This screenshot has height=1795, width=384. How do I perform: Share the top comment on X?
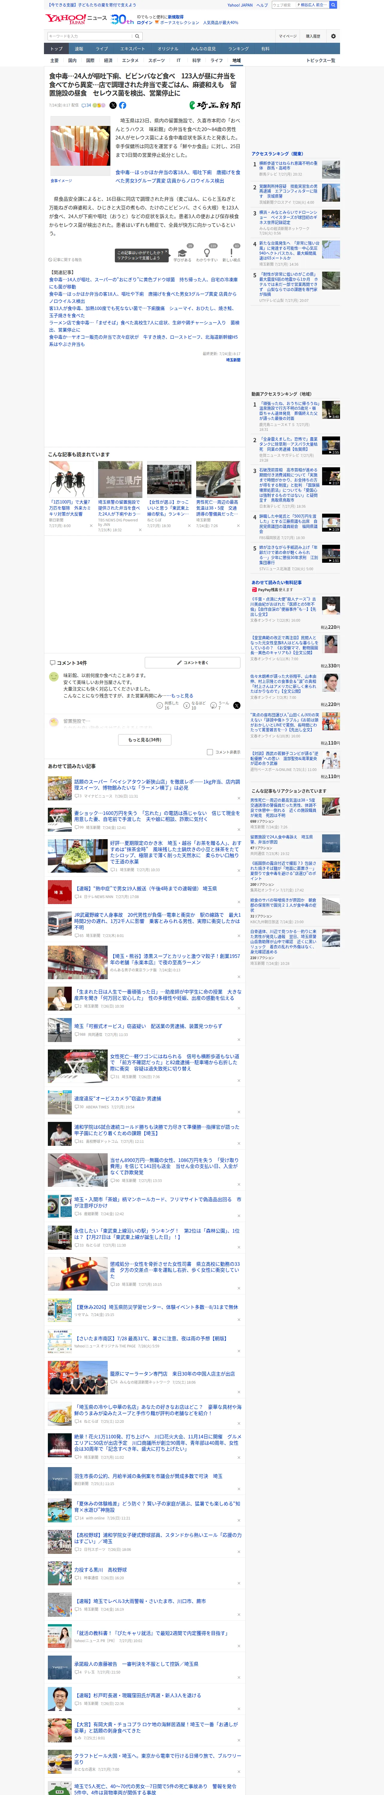tap(237, 705)
